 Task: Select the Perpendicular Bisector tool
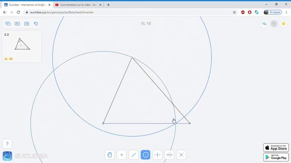(157, 155)
